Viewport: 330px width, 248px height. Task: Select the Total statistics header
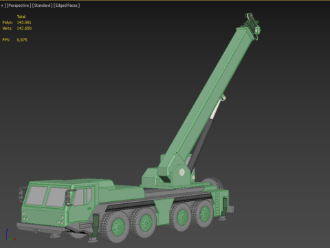[21, 17]
